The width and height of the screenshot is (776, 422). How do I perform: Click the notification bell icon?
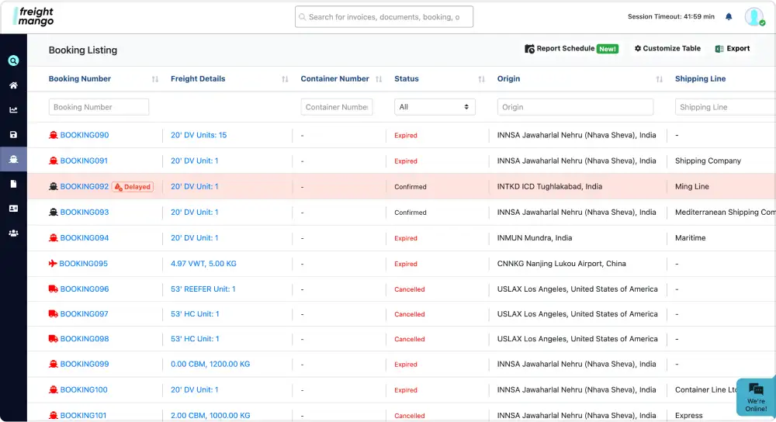coord(729,17)
